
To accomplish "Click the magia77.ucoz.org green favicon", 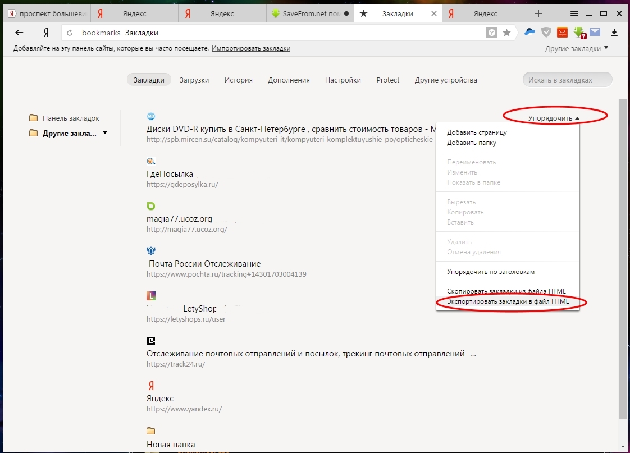I will tap(150, 206).
